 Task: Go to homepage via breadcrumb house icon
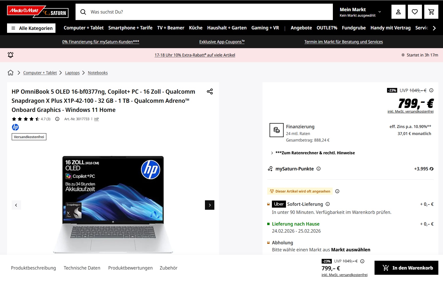click(10, 73)
